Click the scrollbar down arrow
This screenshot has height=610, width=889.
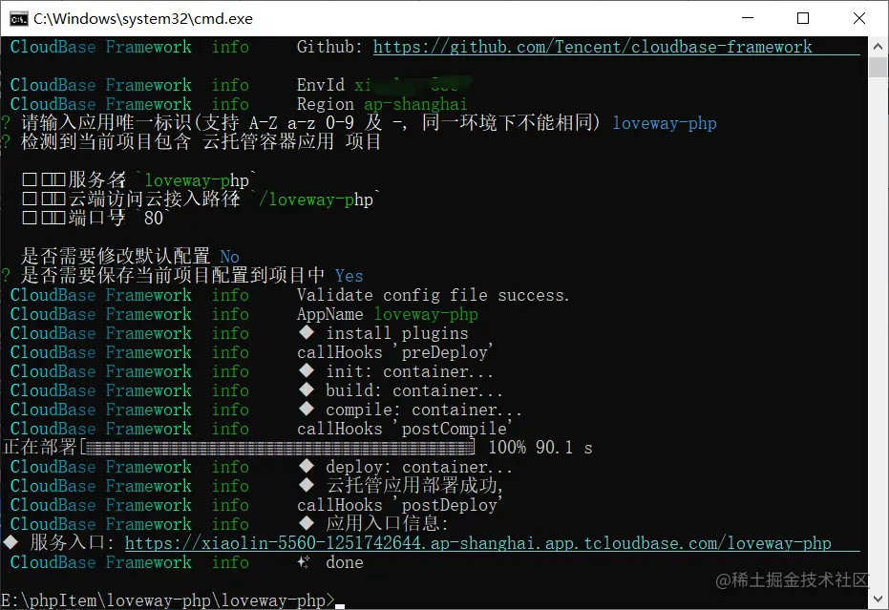coord(878,599)
